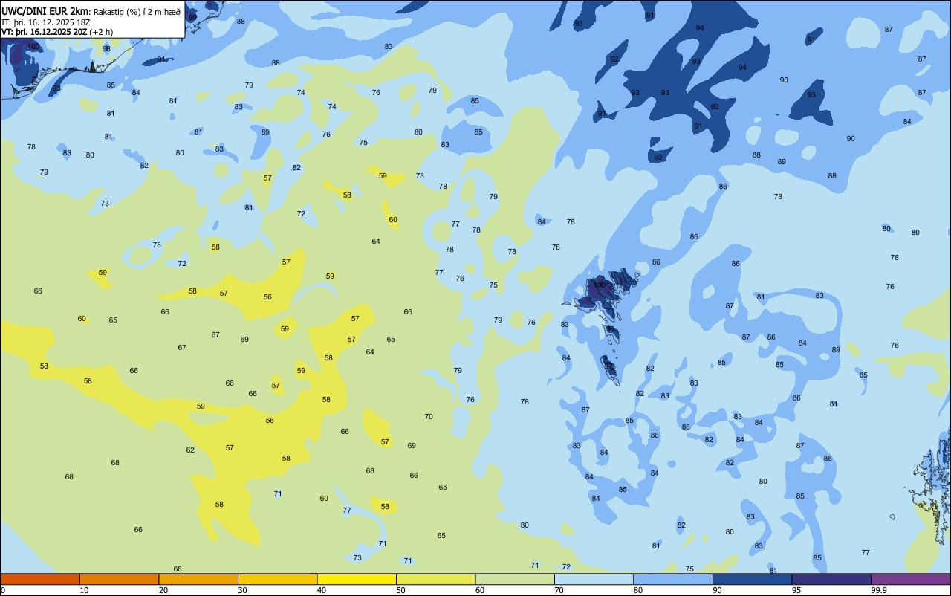Click the legend tick label "0"
This screenshot has height=596, width=951.
(3, 590)
